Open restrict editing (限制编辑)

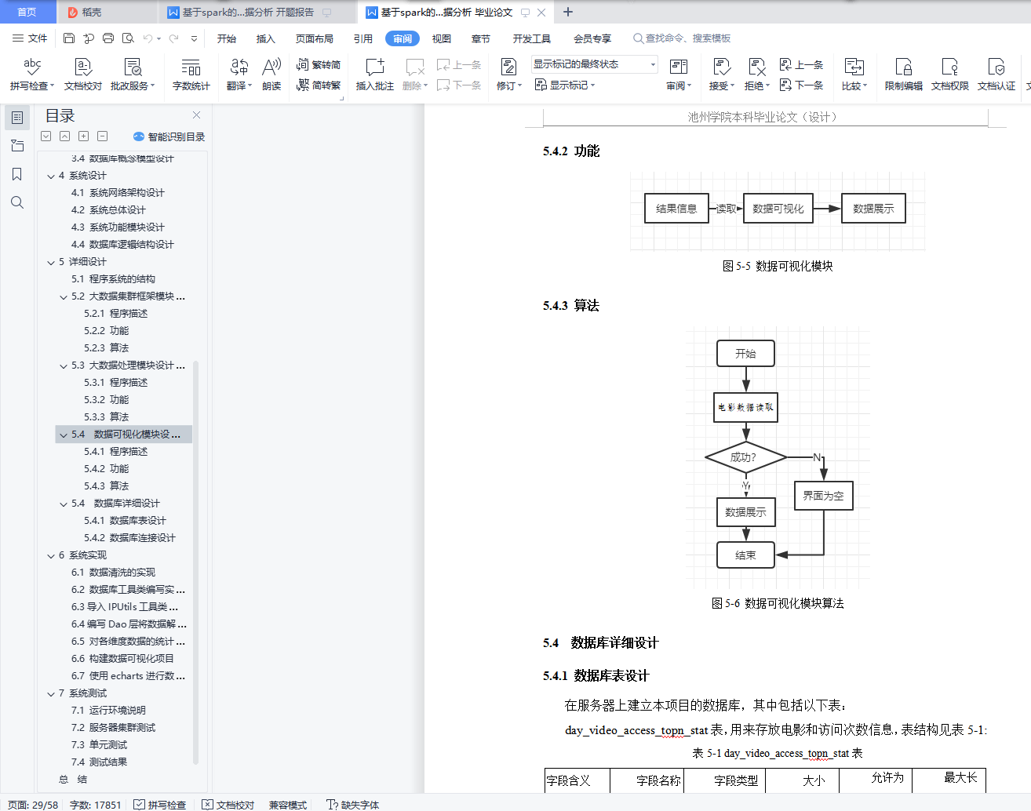903,75
